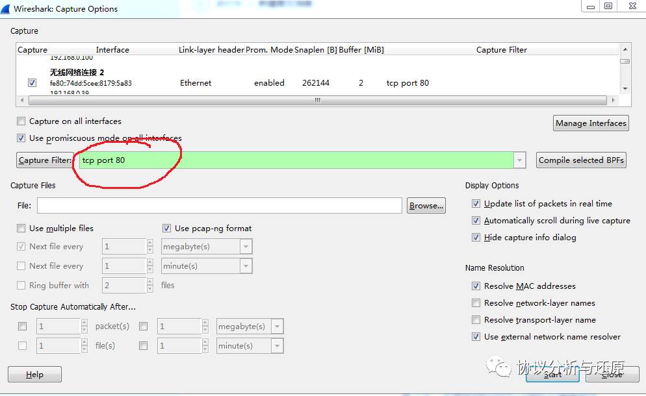Click the 262144 snaplen value cell
Screen dimensions: 646x396
(316, 82)
